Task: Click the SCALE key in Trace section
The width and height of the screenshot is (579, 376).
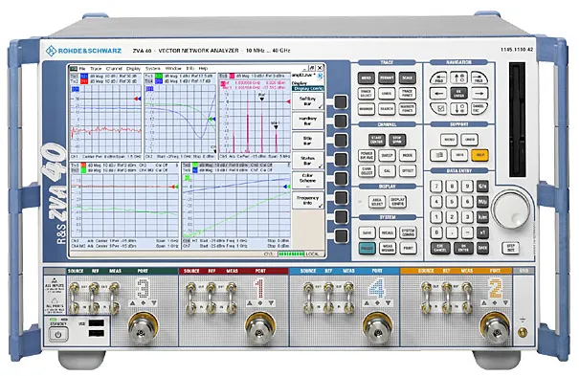Action: click(408, 77)
